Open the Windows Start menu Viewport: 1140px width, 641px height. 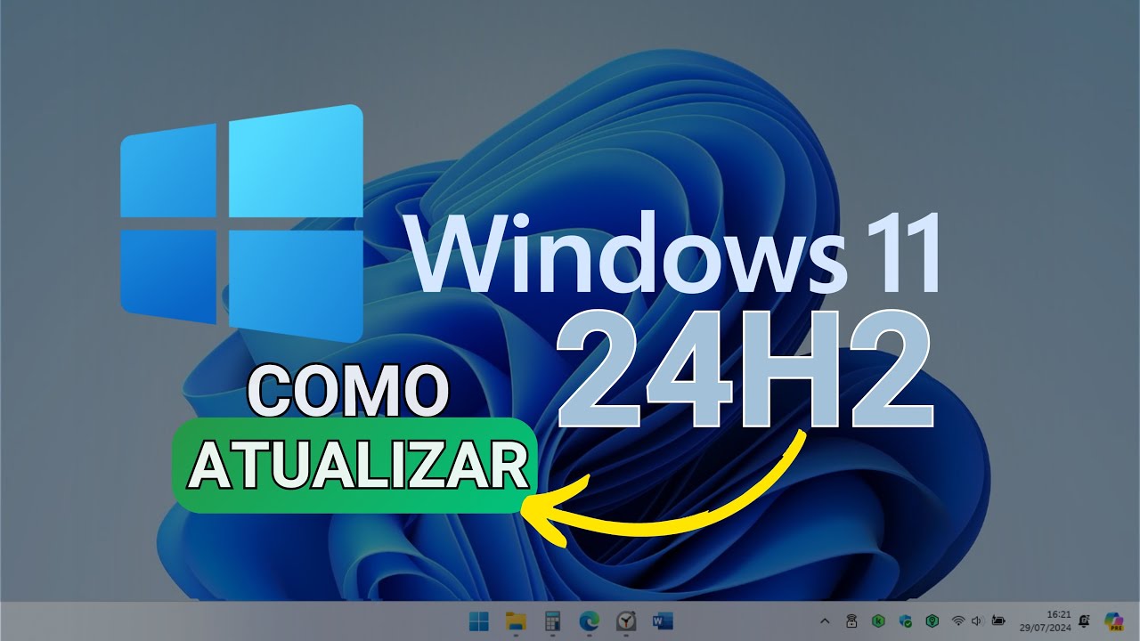pos(478,621)
